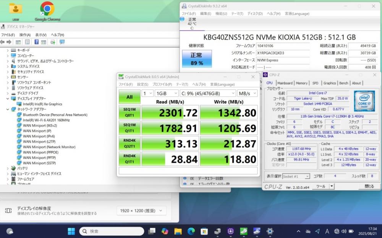Launch Copilot from the taskbar
The image size is (382, 238).
(165, 231)
